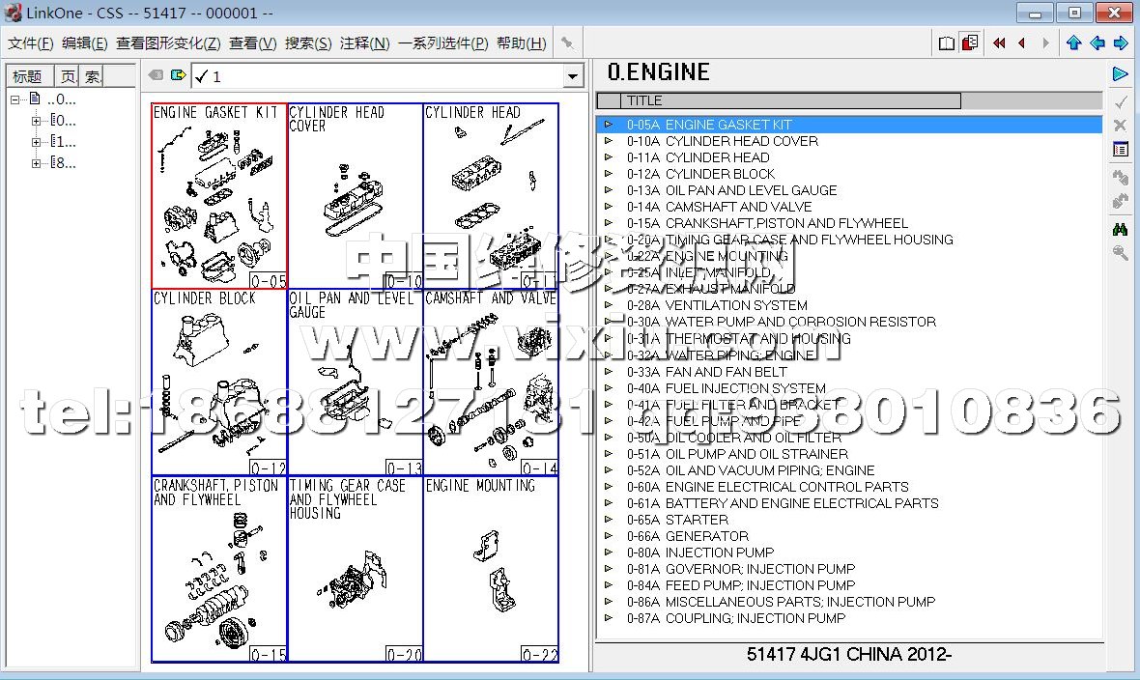This screenshot has height=680, width=1140.
Task: Click the blue left arrow icon
Action: 1097,43
